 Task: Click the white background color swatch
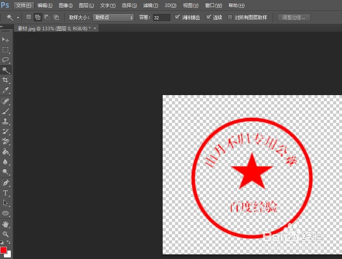tap(9, 255)
